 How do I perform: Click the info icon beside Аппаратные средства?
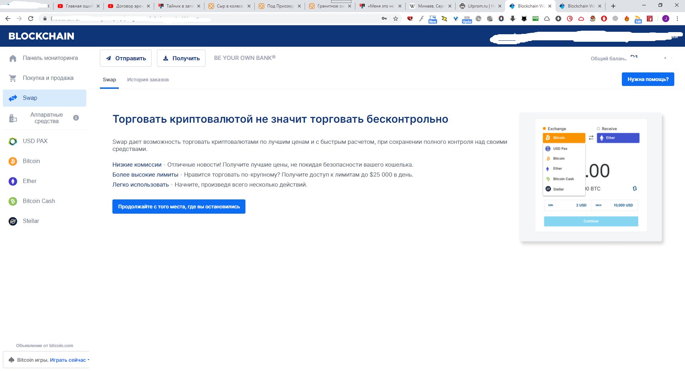76,118
